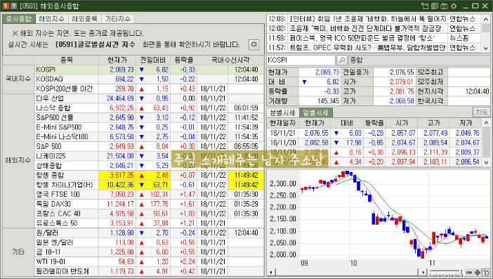493x279 pixels.
Task: Click the KOSPI symbol input field
Action: tap(301, 60)
